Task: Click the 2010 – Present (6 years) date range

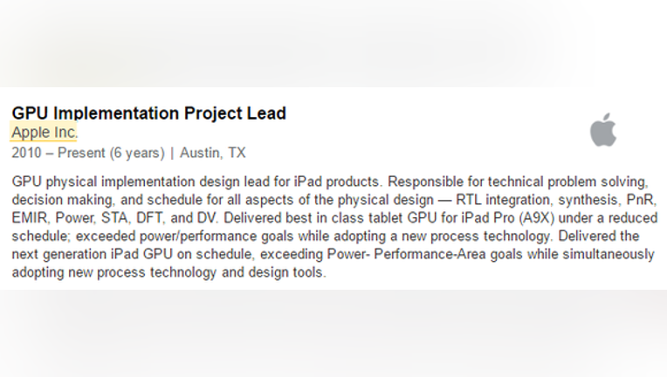Action: 88,153
